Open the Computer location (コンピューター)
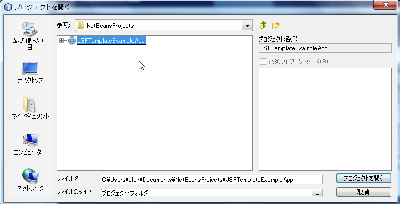This screenshot has width=400, height=204. (x=30, y=144)
